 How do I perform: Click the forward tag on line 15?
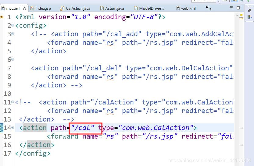point(63,136)
